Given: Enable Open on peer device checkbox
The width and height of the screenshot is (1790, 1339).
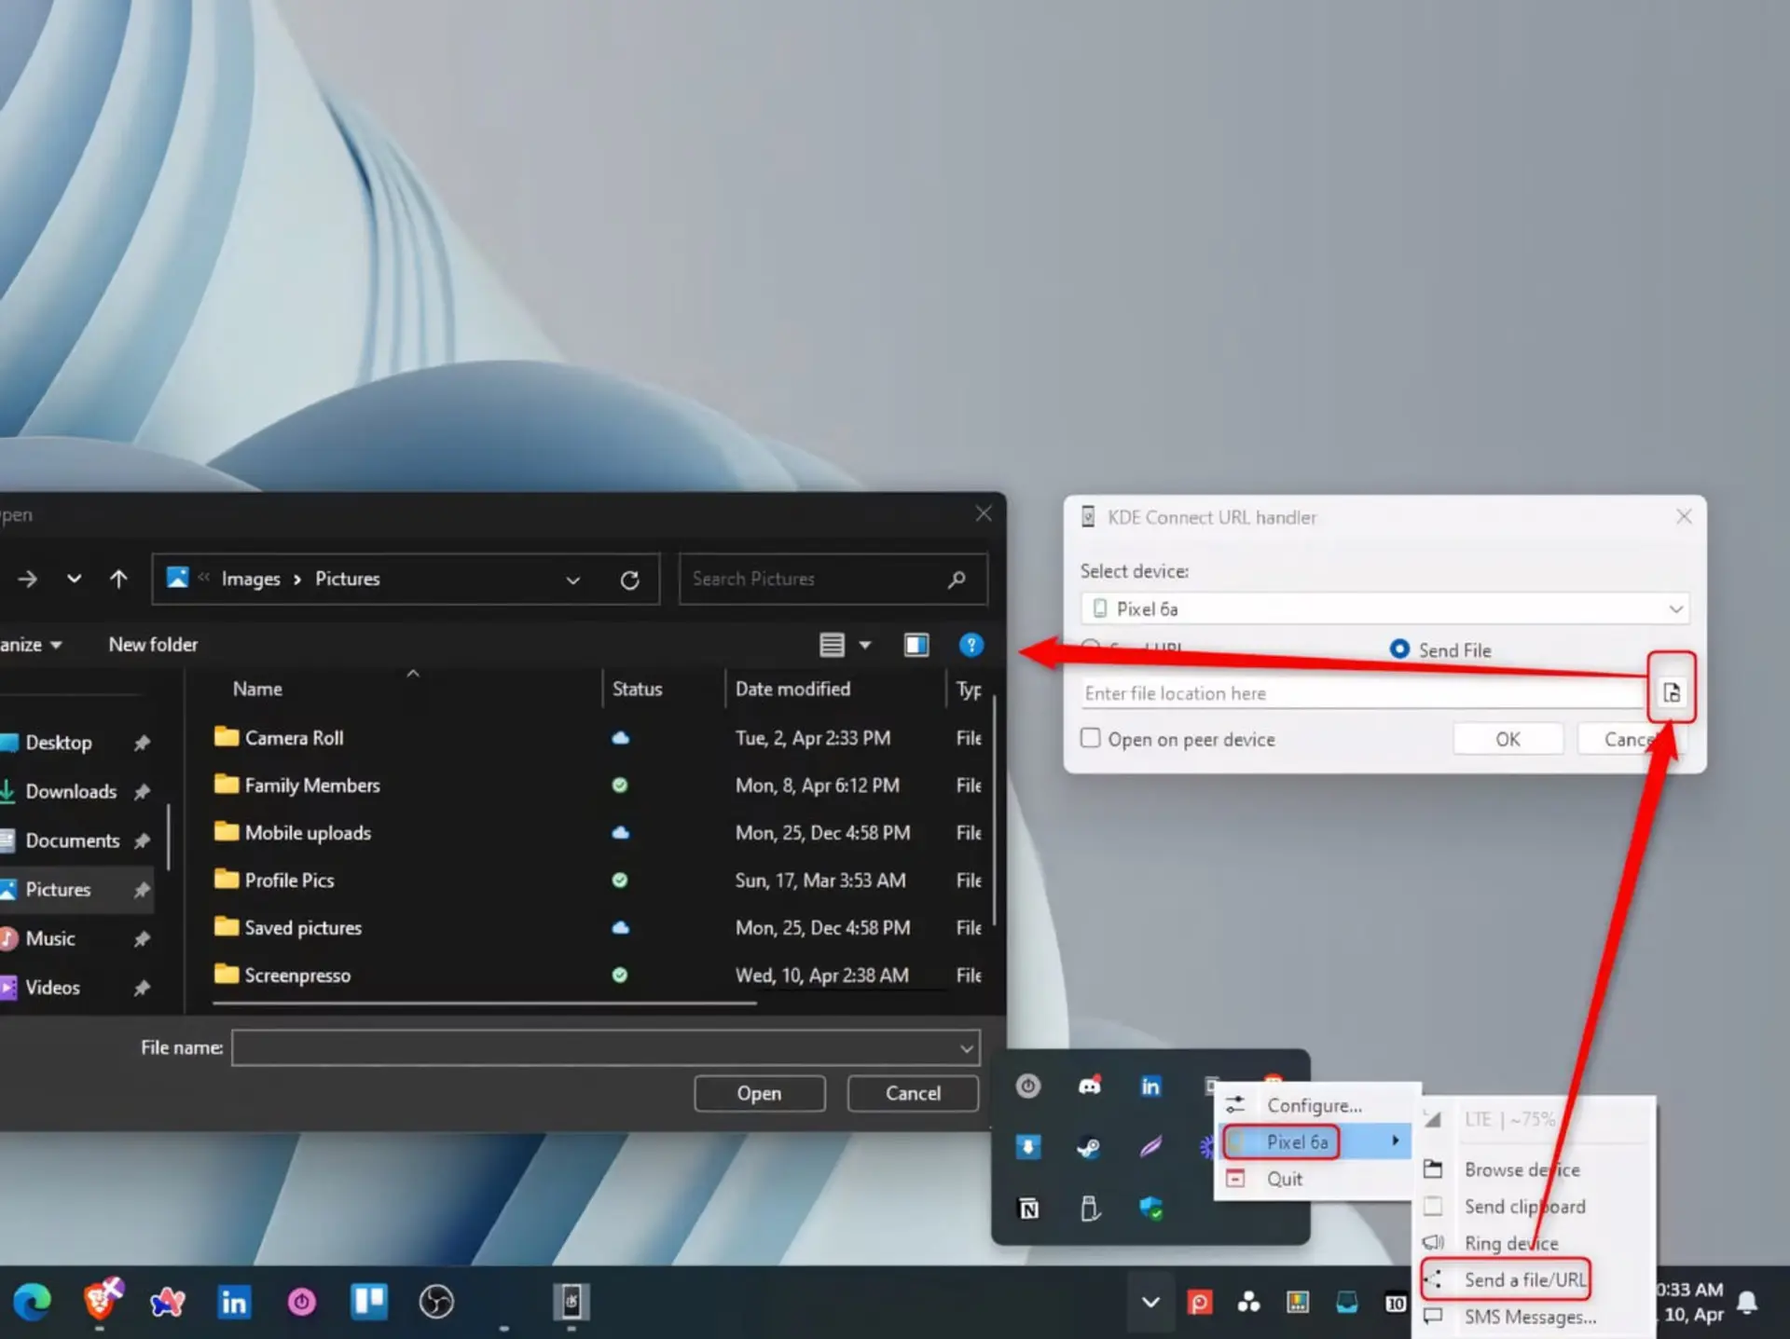Looking at the screenshot, I should point(1090,738).
